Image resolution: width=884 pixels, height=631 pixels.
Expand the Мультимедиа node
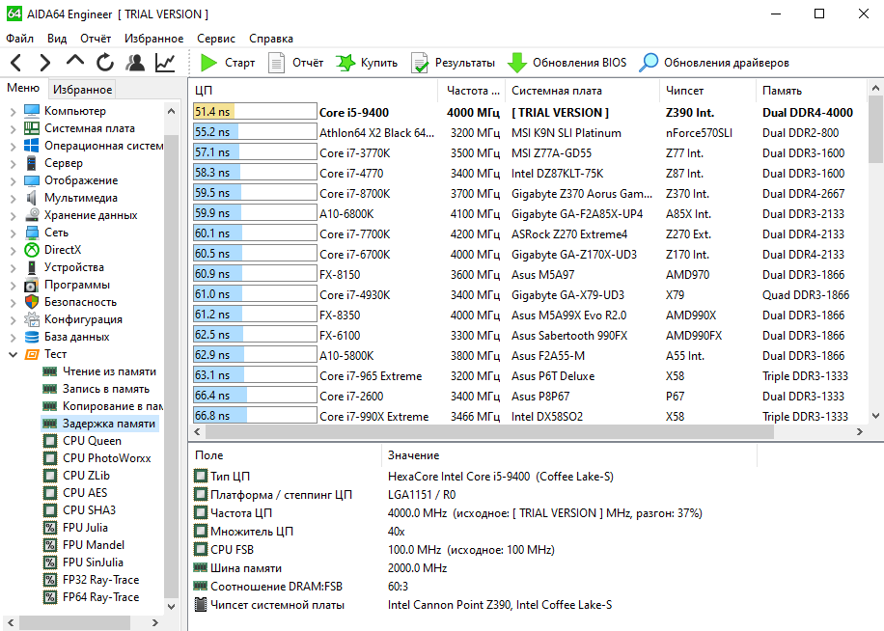pos(13,199)
